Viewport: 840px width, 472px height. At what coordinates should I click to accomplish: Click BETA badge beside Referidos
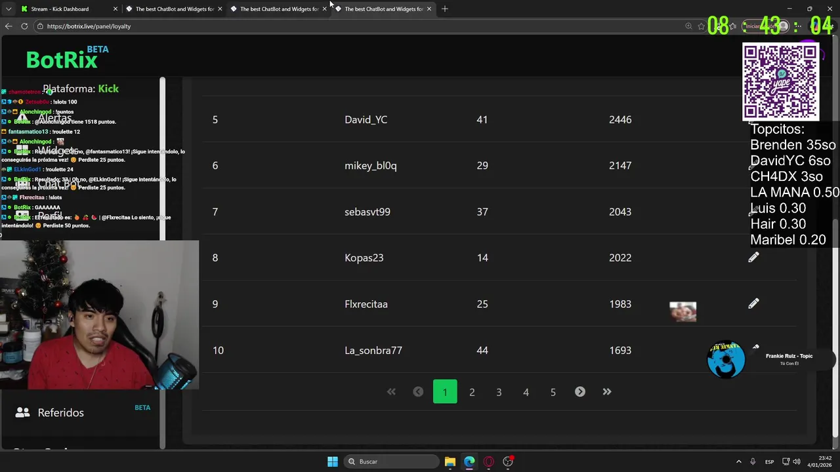click(142, 408)
